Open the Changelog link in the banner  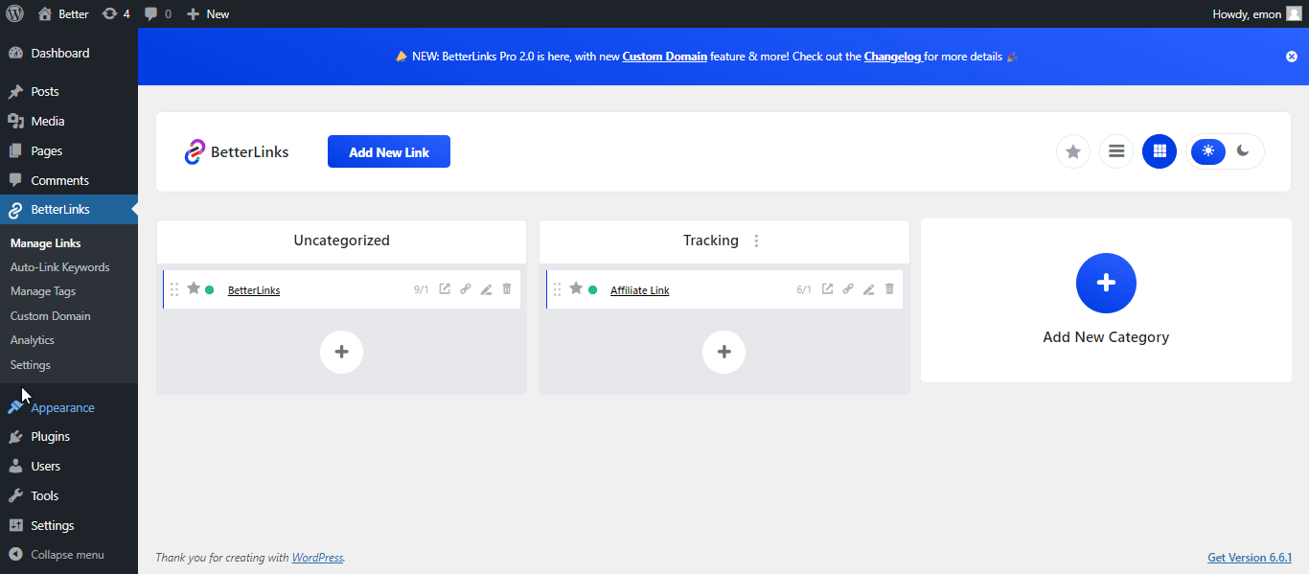coord(892,57)
